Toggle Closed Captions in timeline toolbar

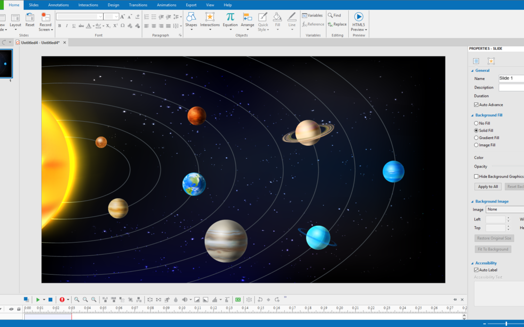pyautogui.click(x=237, y=299)
